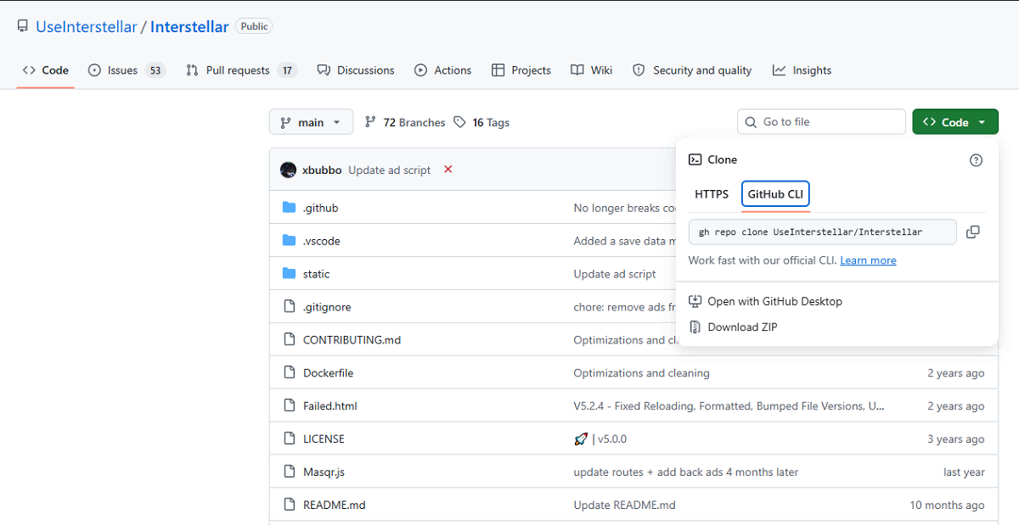1019x525 pixels.
Task: Switch to the HTTPS clone tab
Action: click(x=712, y=194)
